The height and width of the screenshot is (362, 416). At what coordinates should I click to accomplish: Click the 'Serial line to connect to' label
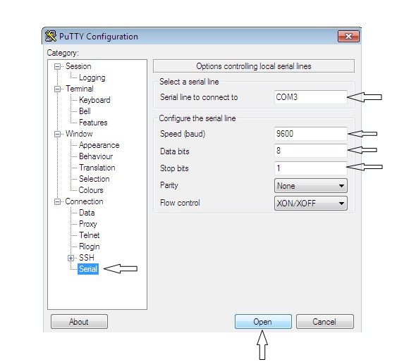point(199,97)
